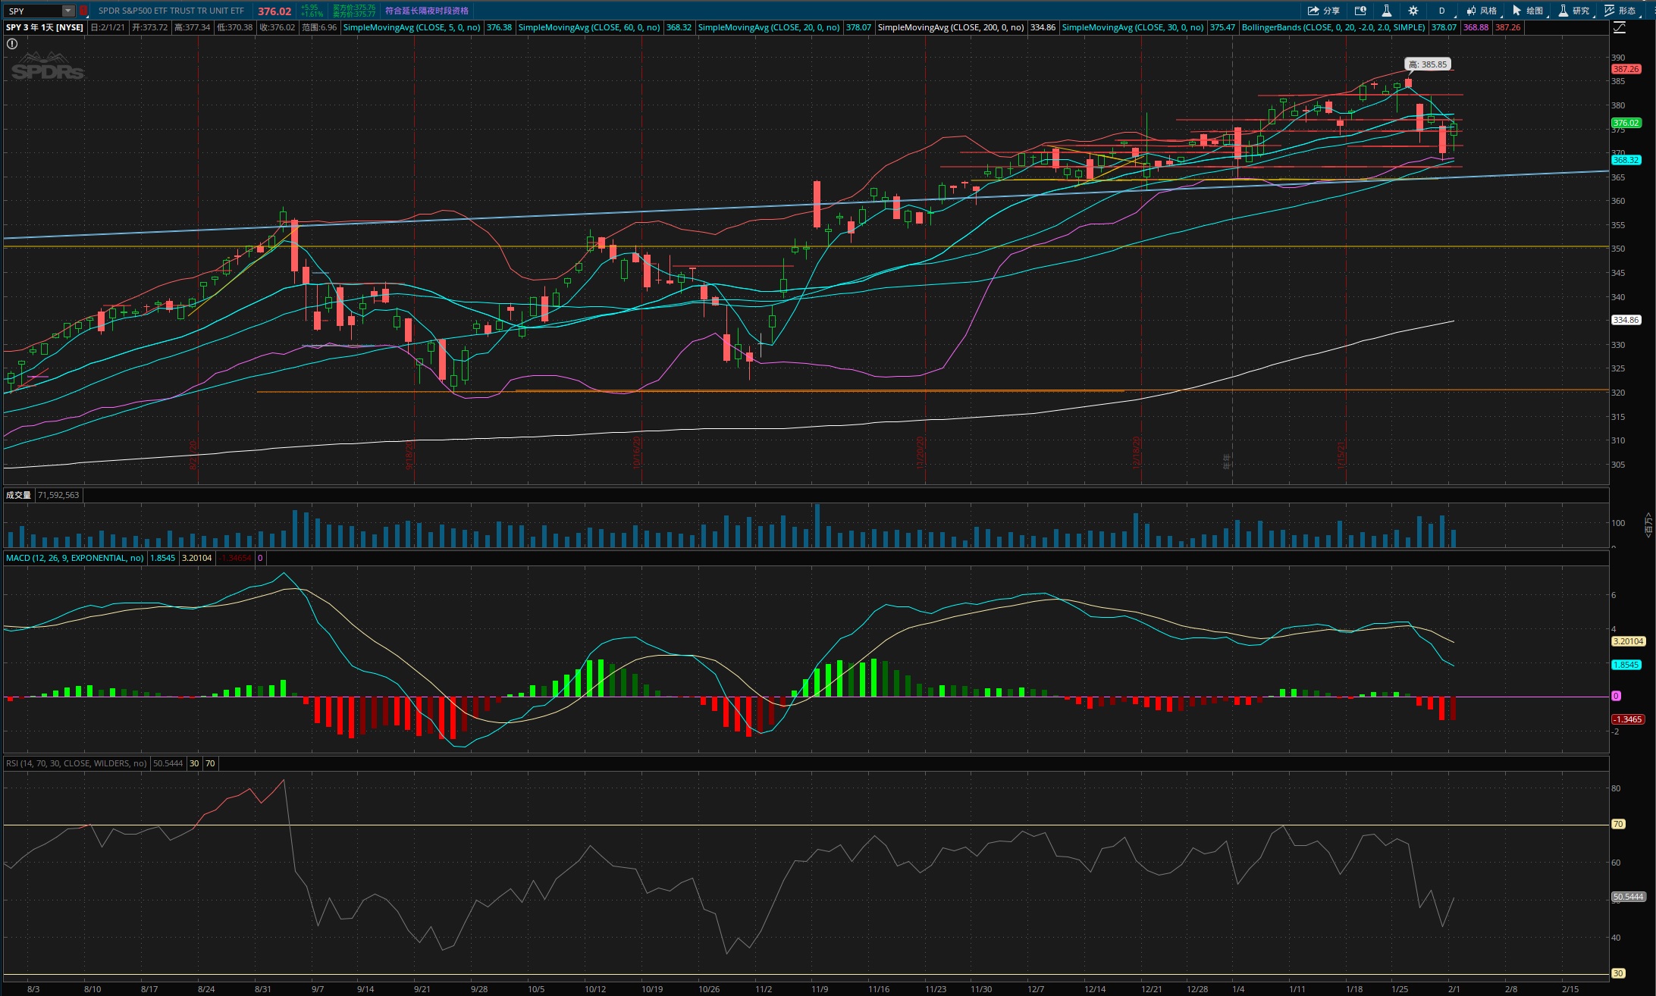Click the 高: 385.85 high price marker
Screen dimensions: 1656x996
1428,64
